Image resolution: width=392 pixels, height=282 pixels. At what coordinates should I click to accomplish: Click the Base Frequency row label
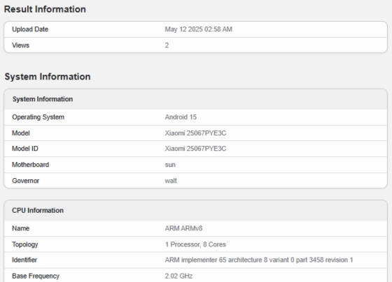[36, 276]
